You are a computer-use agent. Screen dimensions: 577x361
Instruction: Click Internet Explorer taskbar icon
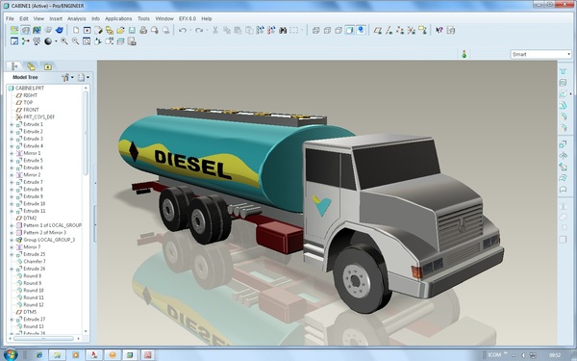38,355
